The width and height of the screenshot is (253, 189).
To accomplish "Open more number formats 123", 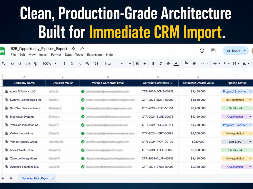I will 96,64.
